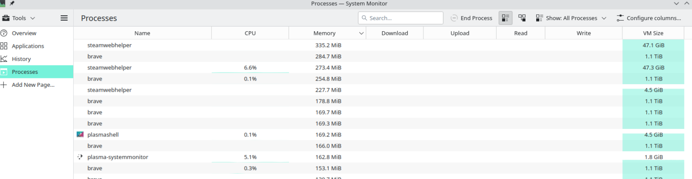This screenshot has width=692, height=179.
Task: Click the search magnifier icon
Action: [x=364, y=18]
